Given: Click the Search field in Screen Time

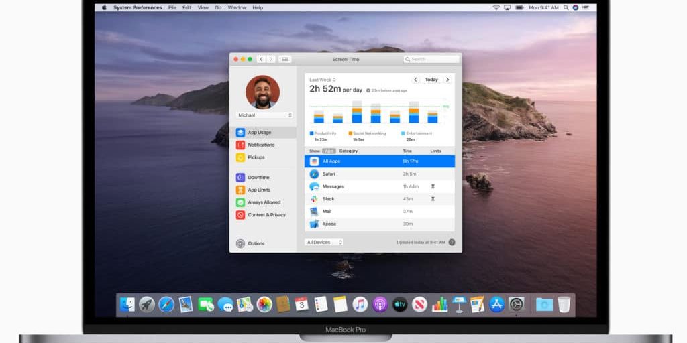Looking at the screenshot, I should (431, 59).
